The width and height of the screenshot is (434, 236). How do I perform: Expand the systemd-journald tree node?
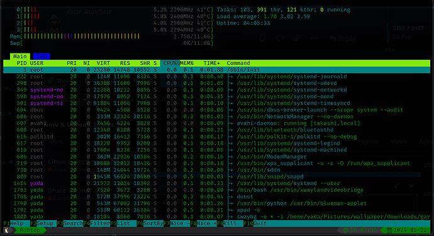[231, 77]
